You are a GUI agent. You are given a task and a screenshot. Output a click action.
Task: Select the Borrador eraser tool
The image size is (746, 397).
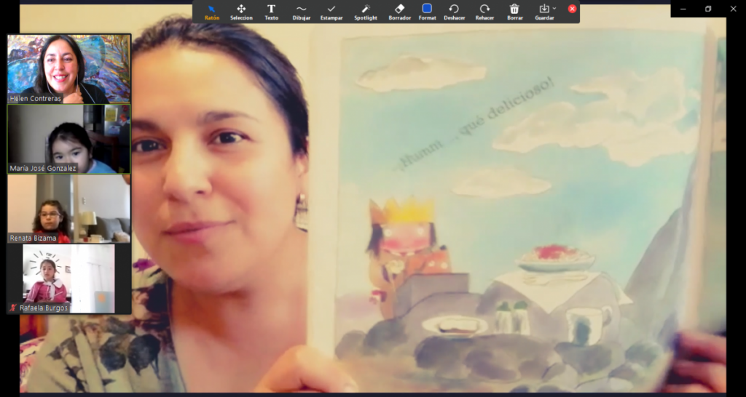(399, 12)
